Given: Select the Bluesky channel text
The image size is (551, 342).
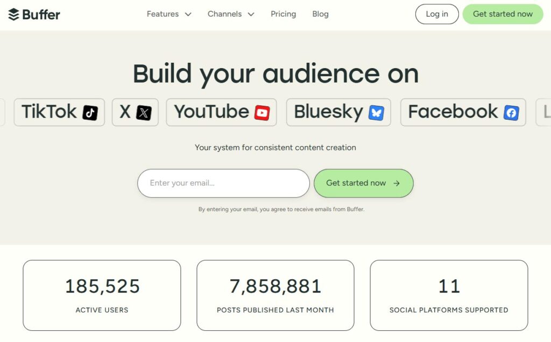Looking at the screenshot, I should click(x=329, y=112).
